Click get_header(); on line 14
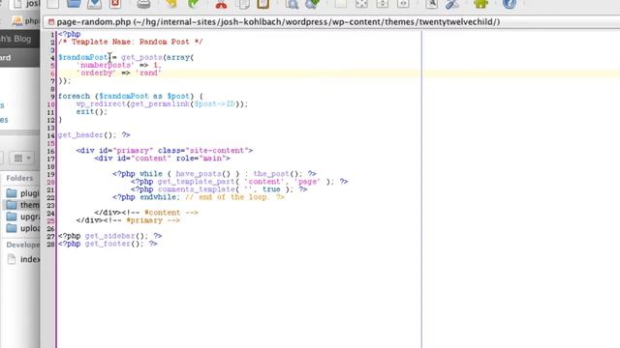This screenshot has height=348, width=620. [87, 135]
